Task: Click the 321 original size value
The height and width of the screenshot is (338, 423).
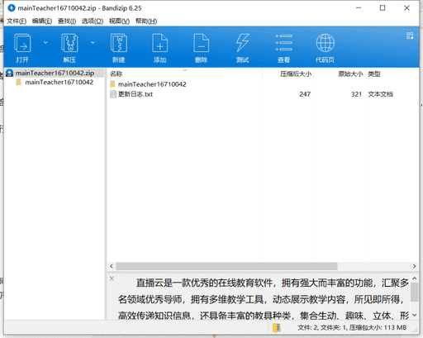Action: point(356,94)
